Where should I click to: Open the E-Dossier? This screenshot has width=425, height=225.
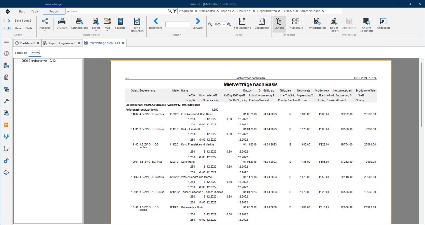[121, 24]
